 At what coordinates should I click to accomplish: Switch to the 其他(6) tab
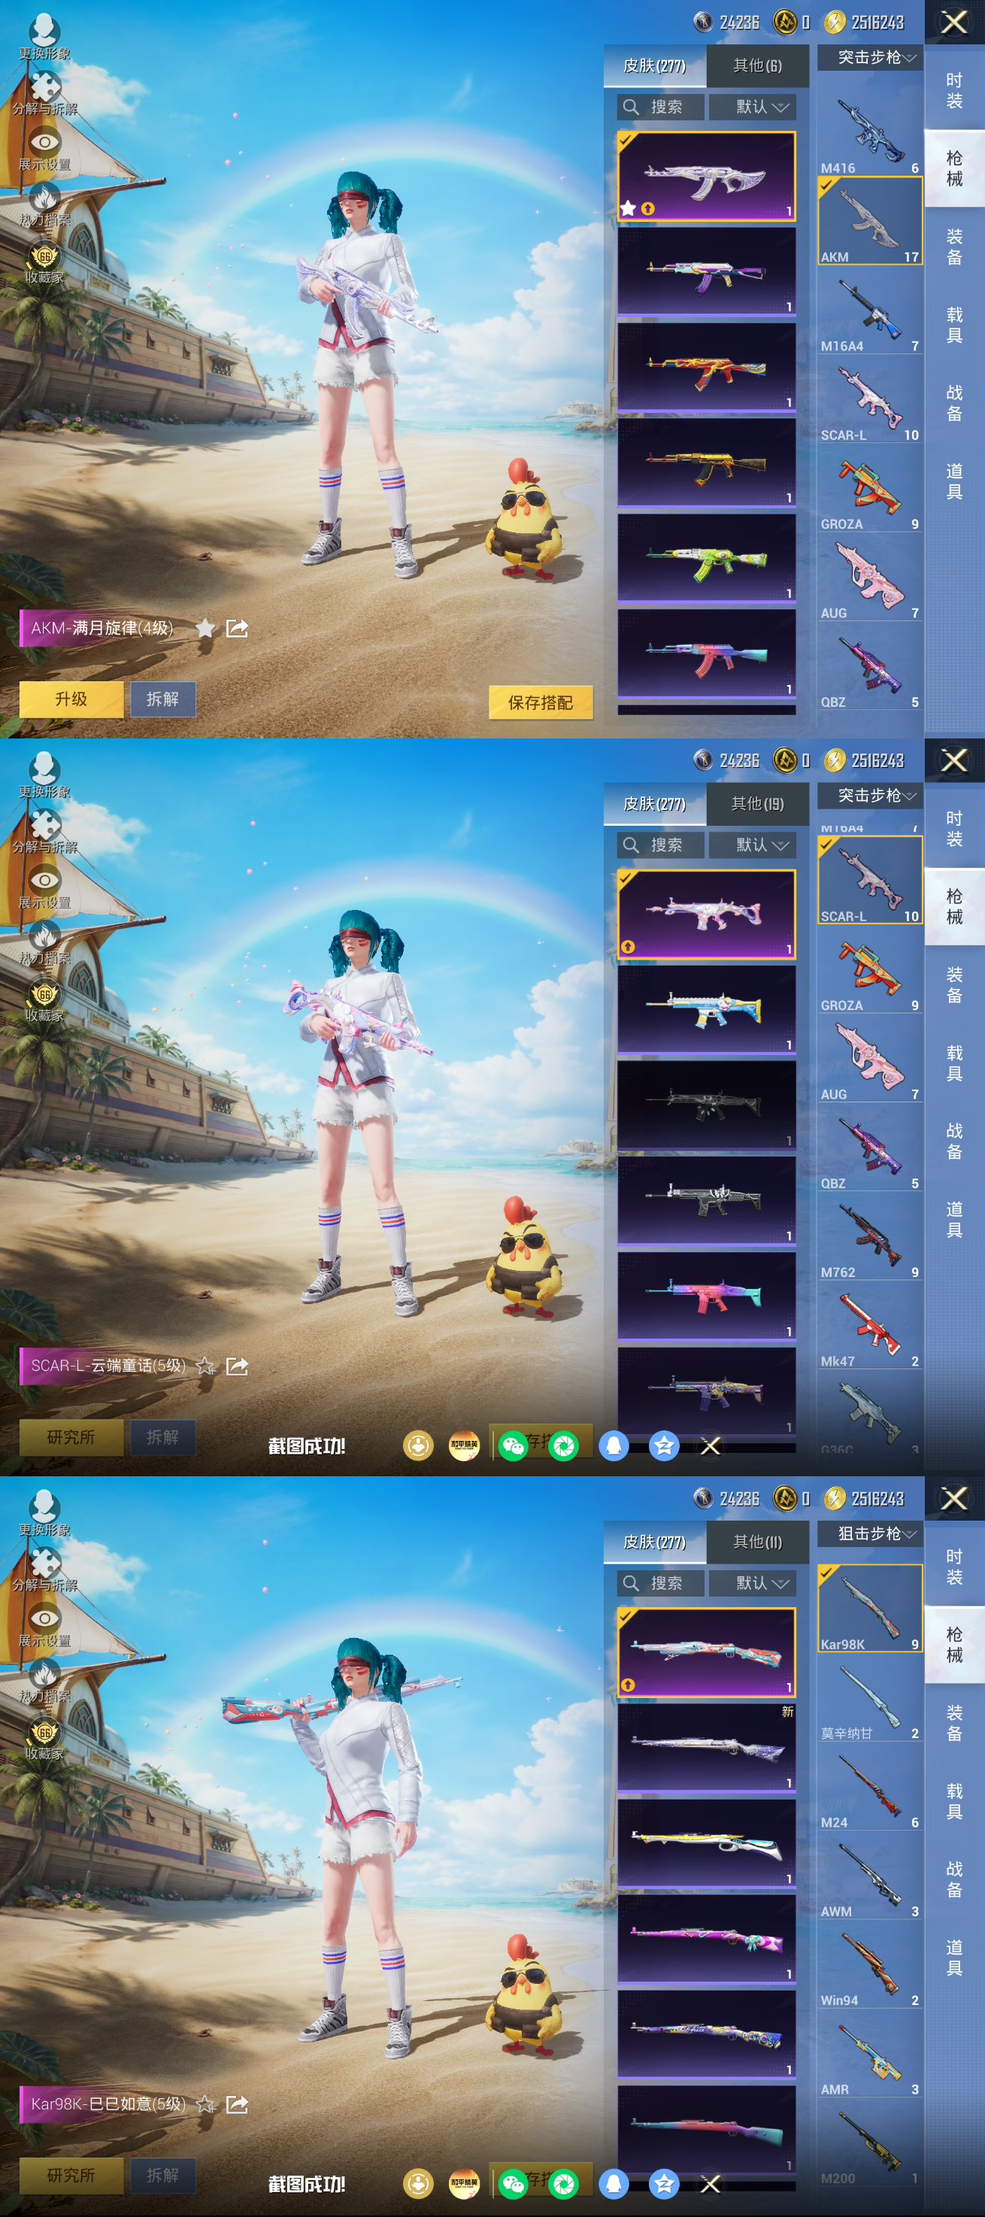(757, 66)
